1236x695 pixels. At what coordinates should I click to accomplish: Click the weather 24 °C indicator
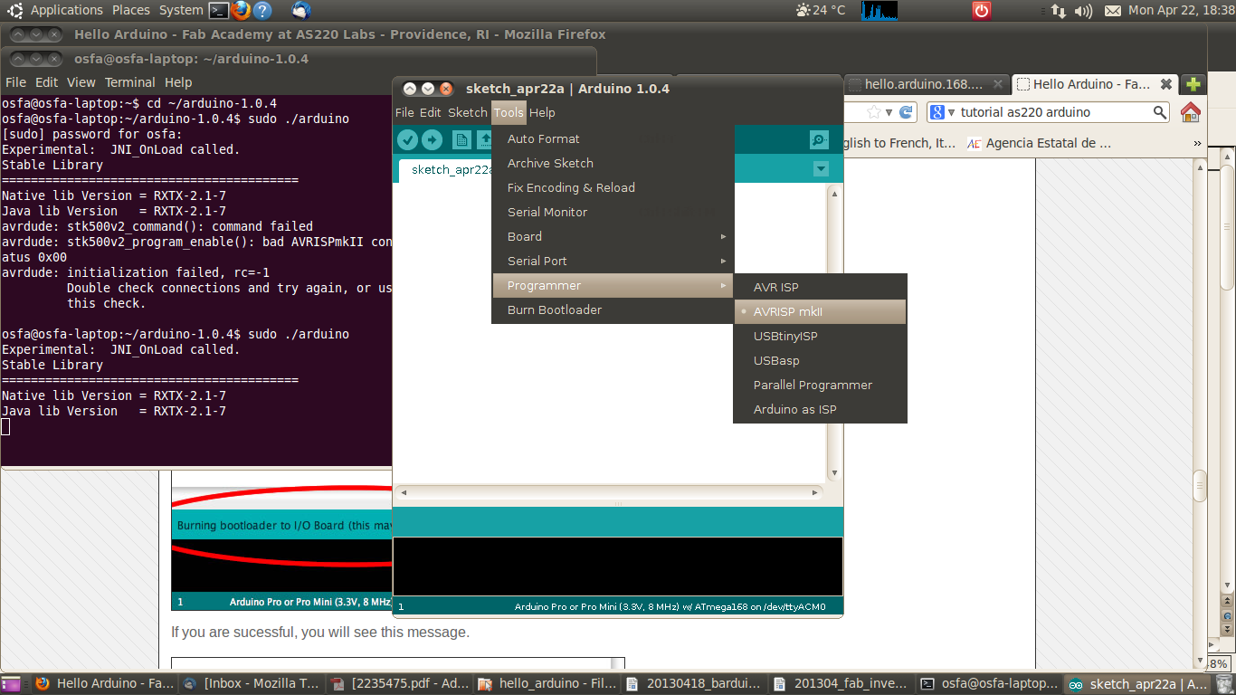click(821, 10)
